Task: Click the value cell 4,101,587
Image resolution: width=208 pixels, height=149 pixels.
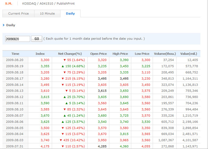Action: (x=190, y=140)
